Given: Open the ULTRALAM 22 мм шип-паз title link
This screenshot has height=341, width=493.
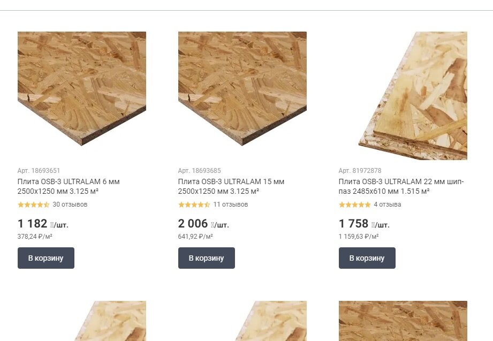Looking at the screenshot, I should pyautogui.click(x=401, y=186).
